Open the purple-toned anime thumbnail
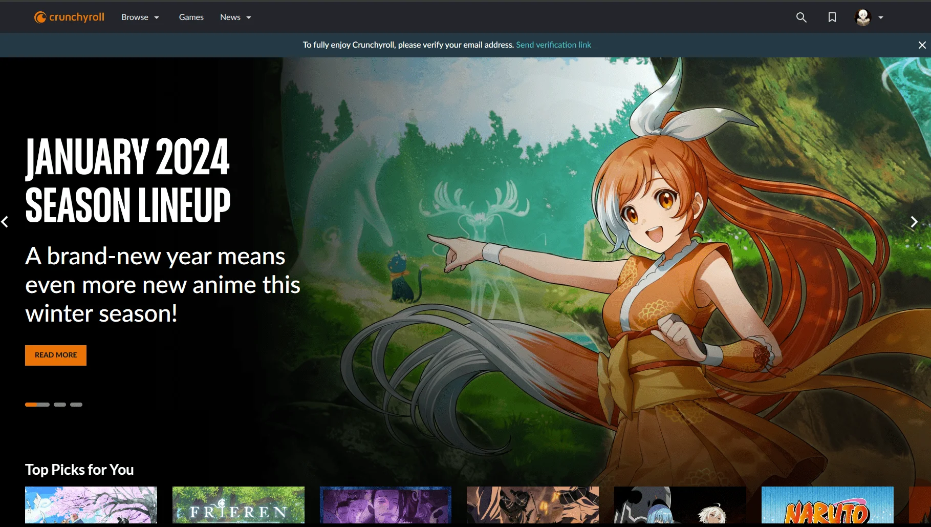This screenshot has height=527, width=931. pyautogui.click(x=385, y=505)
